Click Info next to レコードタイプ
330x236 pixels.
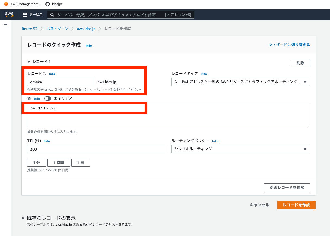click(x=204, y=74)
